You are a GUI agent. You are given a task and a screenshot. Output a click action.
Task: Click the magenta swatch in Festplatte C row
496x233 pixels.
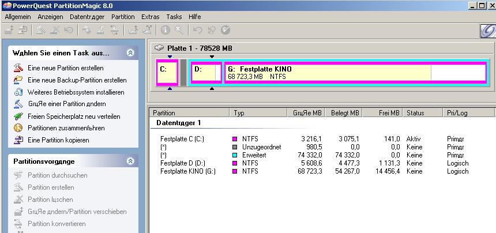pyautogui.click(x=235, y=139)
